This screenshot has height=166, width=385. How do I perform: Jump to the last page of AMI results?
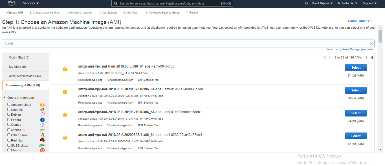click(x=372, y=57)
